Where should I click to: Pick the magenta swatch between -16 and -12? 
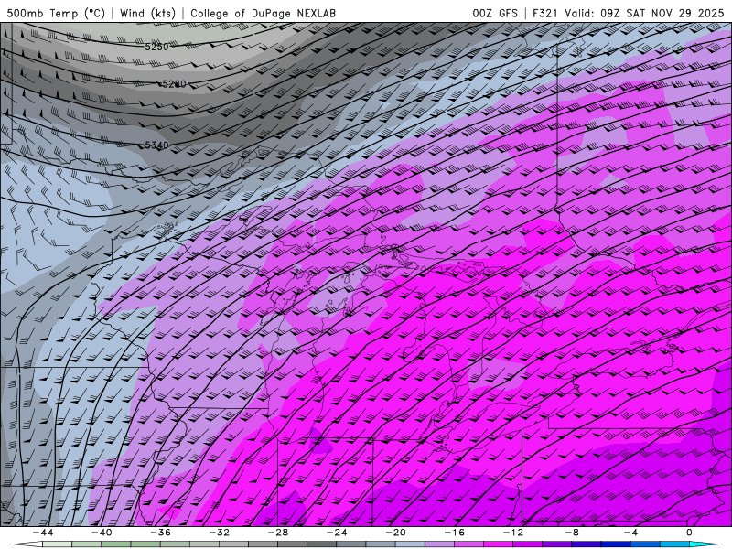[499, 544]
